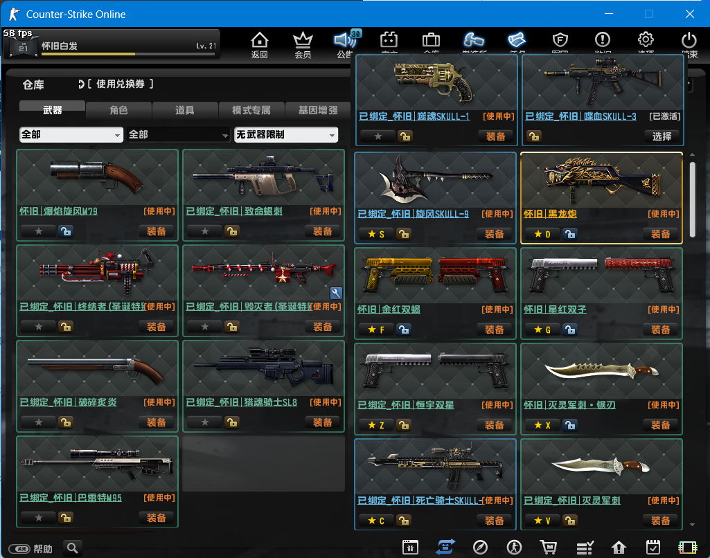The image size is (710, 558).
Task: Click the checklist icon in bottom bar
Action: click(585, 548)
